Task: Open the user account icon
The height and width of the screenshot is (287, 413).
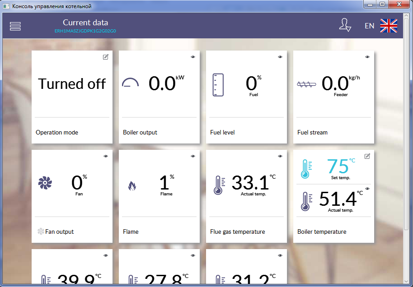Action: tap(345, 25)
